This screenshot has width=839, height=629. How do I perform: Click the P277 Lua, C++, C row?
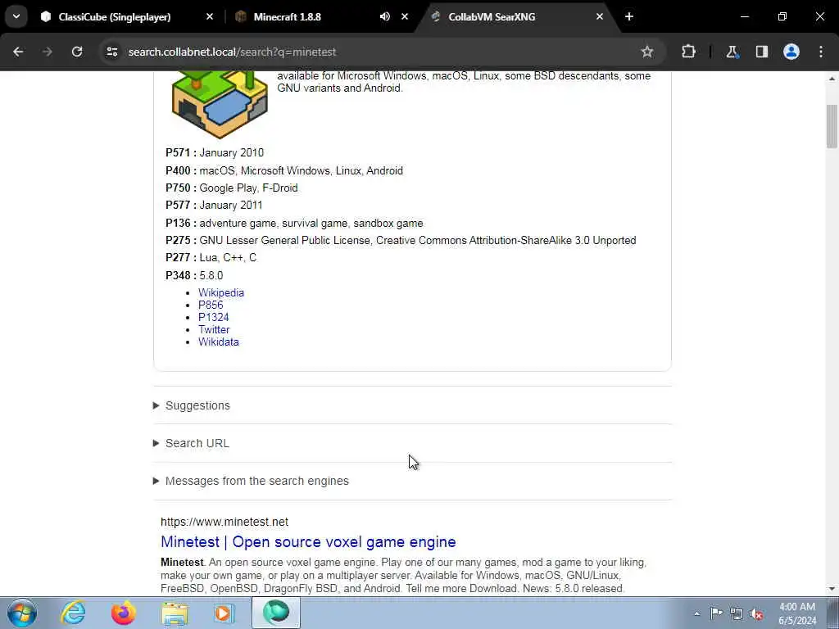(x=211, y=257)
